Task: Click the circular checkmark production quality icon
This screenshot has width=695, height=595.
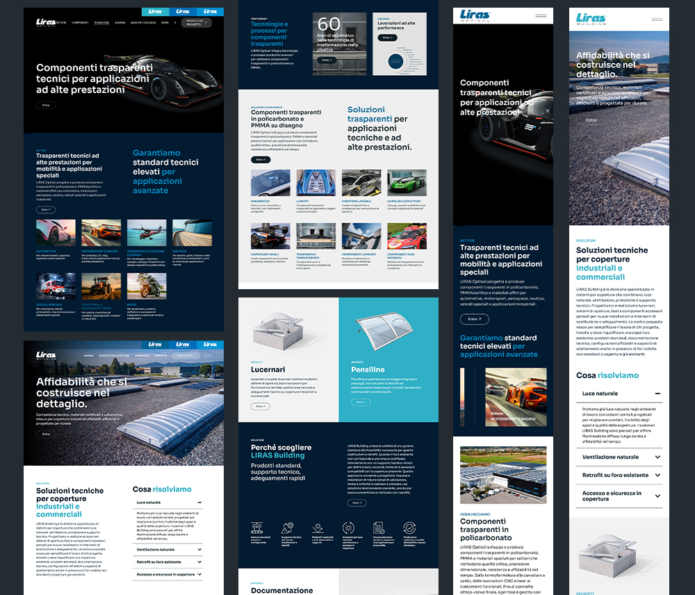Action: [x=409, y=528]
